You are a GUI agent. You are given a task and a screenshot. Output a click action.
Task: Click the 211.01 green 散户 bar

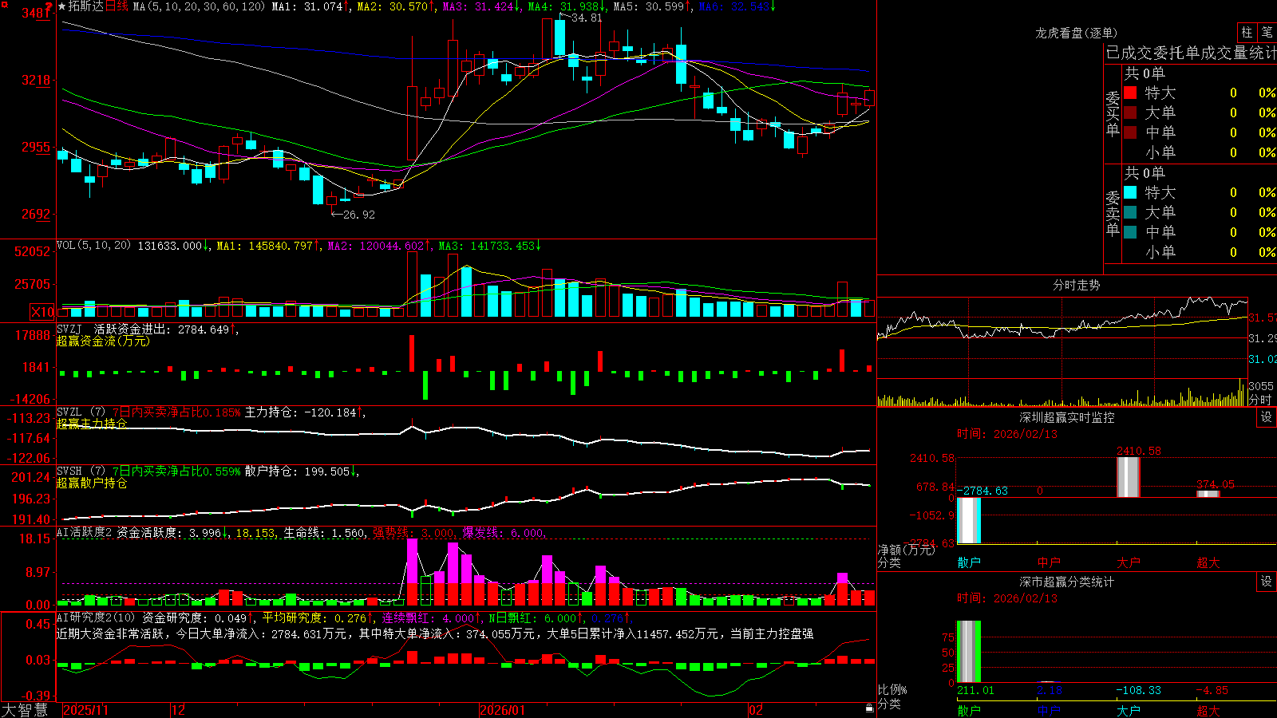point(969,651)
